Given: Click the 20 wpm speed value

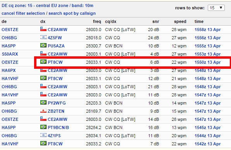Looking at the screenshot, I should coord(179,136).
